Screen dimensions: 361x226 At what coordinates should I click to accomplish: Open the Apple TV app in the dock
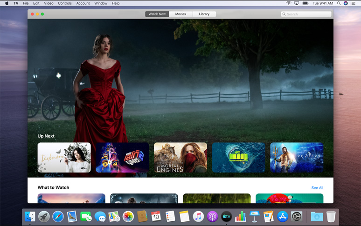point(226,217)
